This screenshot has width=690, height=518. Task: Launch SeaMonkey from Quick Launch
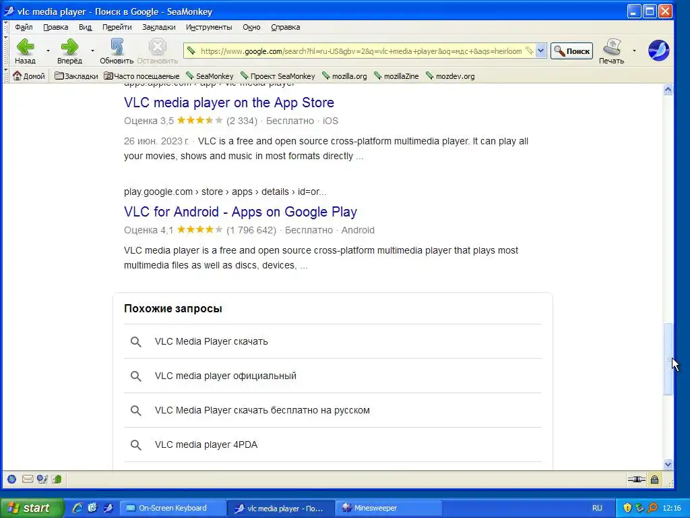[108, 508]
